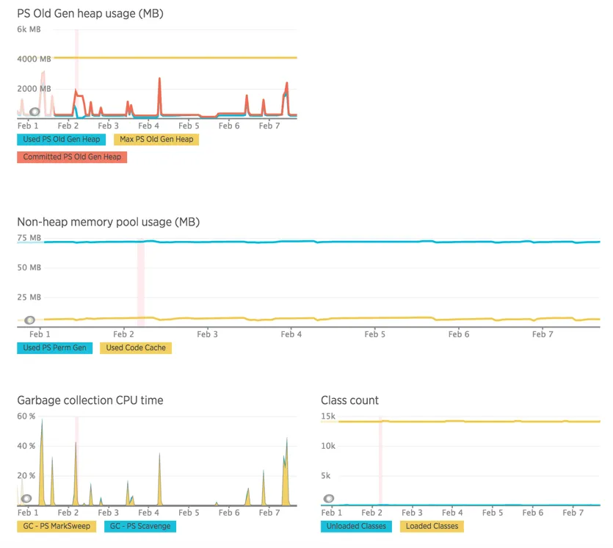Screen dimensions: 613x548
Task: Toggle Committed PS Old Gen Heap series
Action: click(72, 157)
